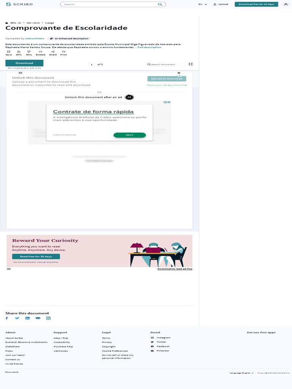The image size is (292, 389).
Task: Open Instagram social link
Action: pyautogui.click(x=160, y=338)
